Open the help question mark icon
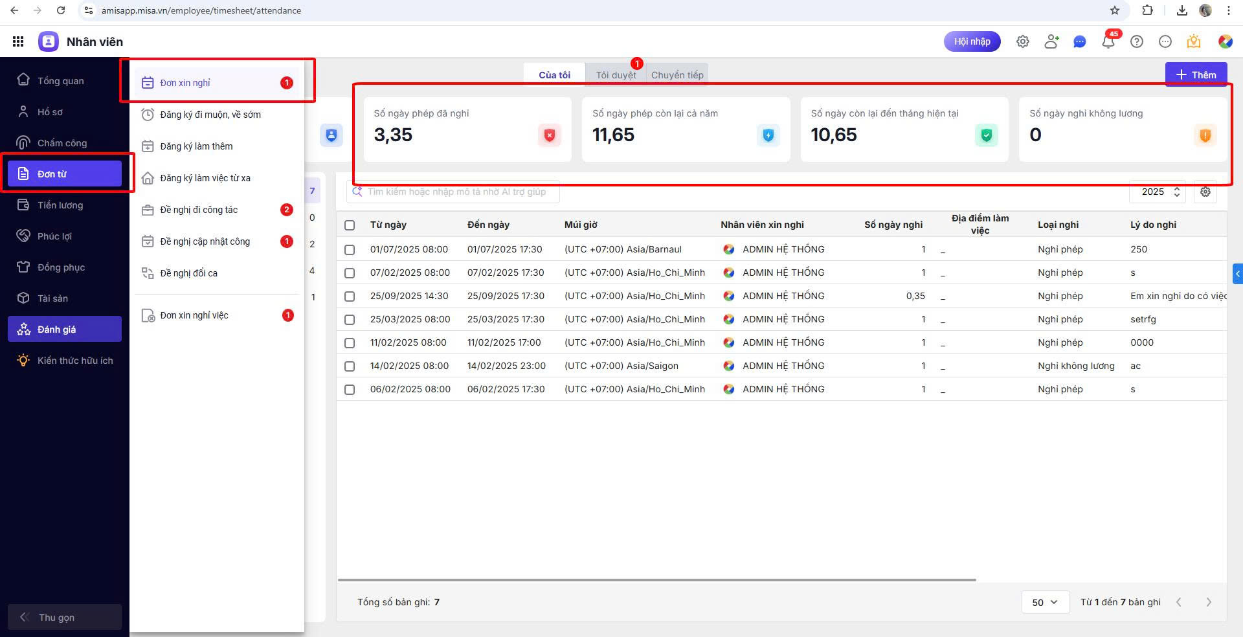This screenshot has width=1243, height=637. pos(1136,41)
